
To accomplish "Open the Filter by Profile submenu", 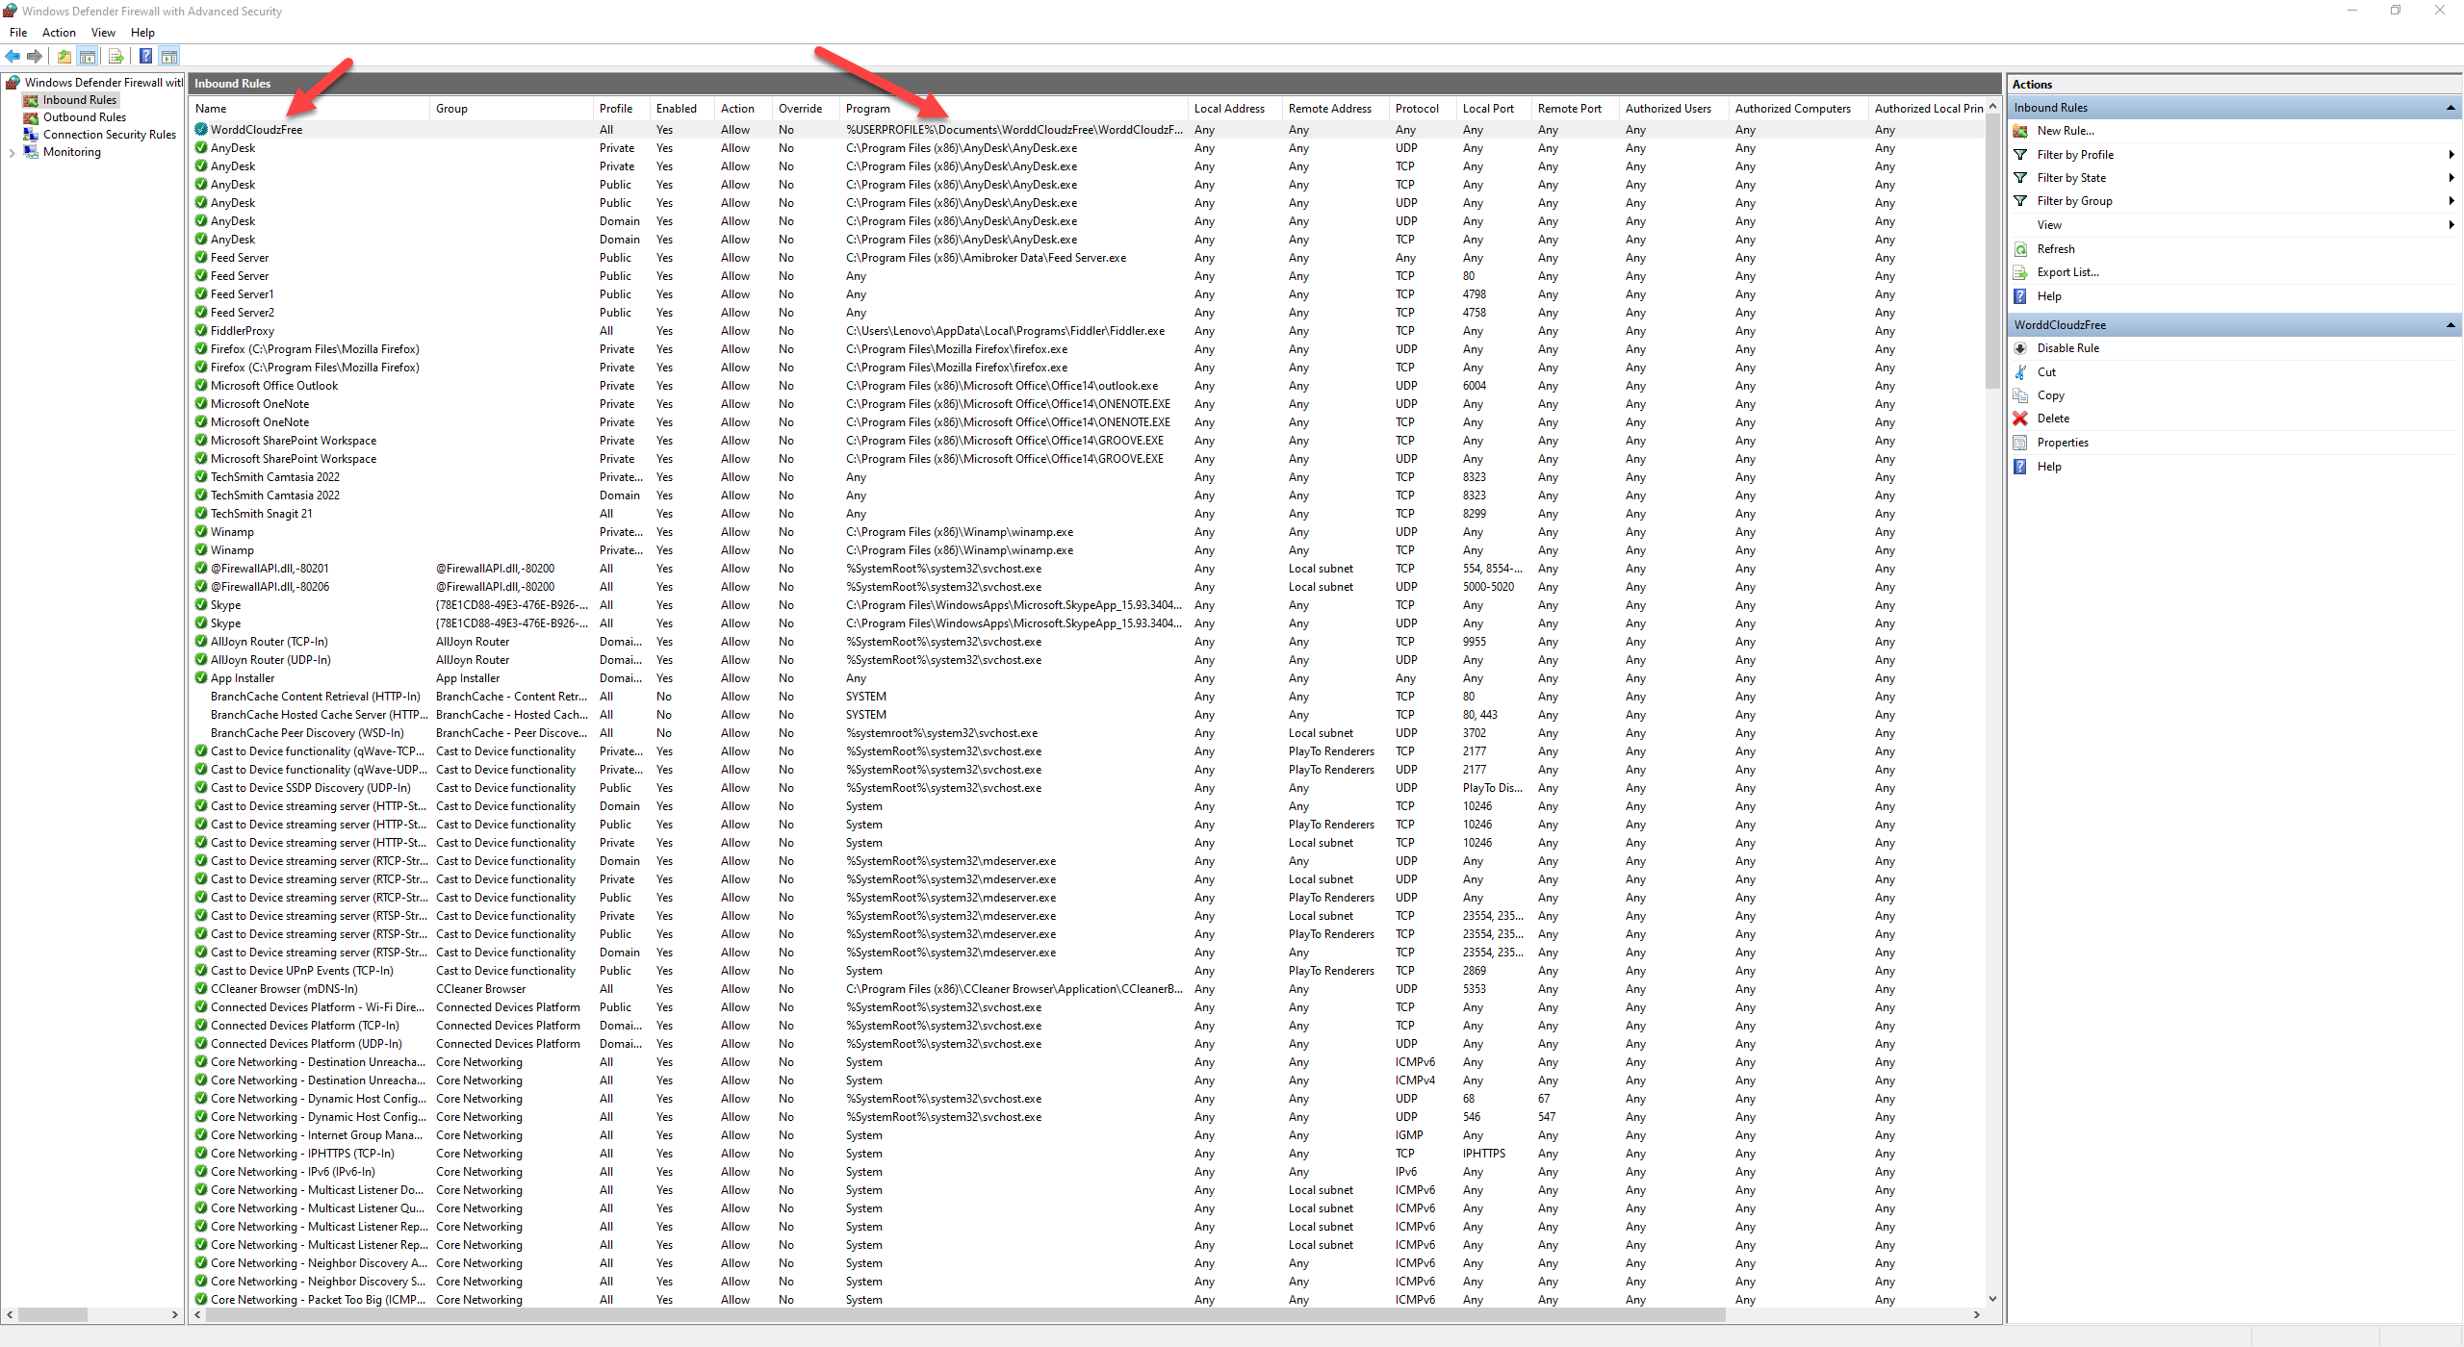I will [x=2075, y=155].
